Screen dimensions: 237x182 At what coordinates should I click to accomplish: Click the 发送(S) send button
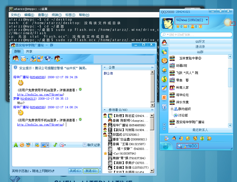[91, 171]
